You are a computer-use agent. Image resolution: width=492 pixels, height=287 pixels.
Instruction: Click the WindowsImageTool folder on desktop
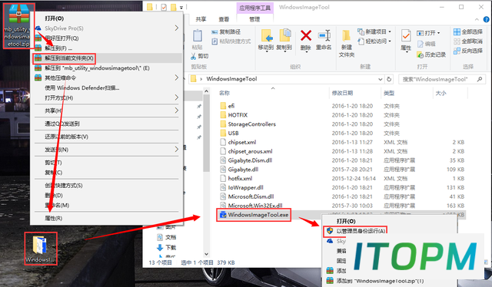[x=41, y=249]
